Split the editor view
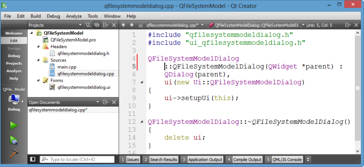Viewport: 364px width, 167px height. coord(348,25)
